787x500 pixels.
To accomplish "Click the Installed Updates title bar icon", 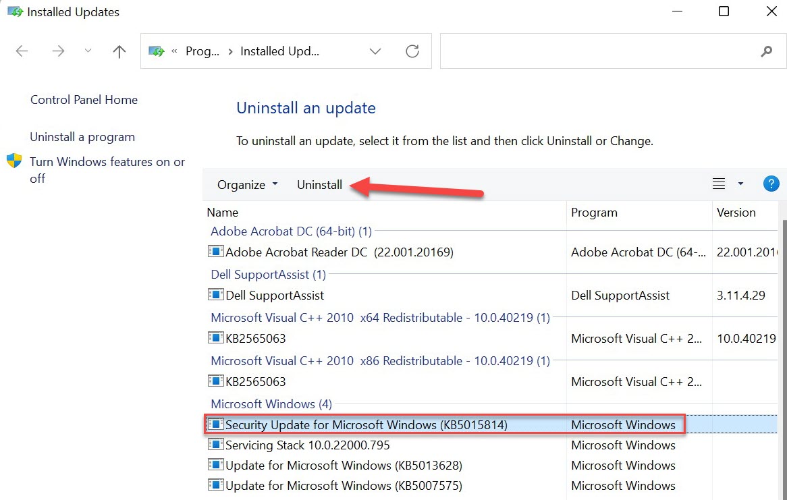I will pyautogui.click(x=15, y=11).
